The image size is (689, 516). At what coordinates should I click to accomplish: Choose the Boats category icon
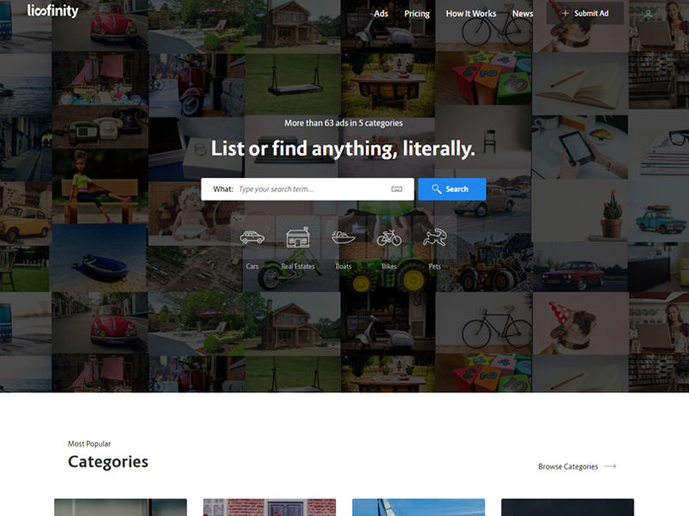point(344,237)
